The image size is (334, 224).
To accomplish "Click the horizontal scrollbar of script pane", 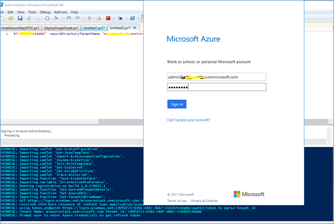I will tap(121, 122).
